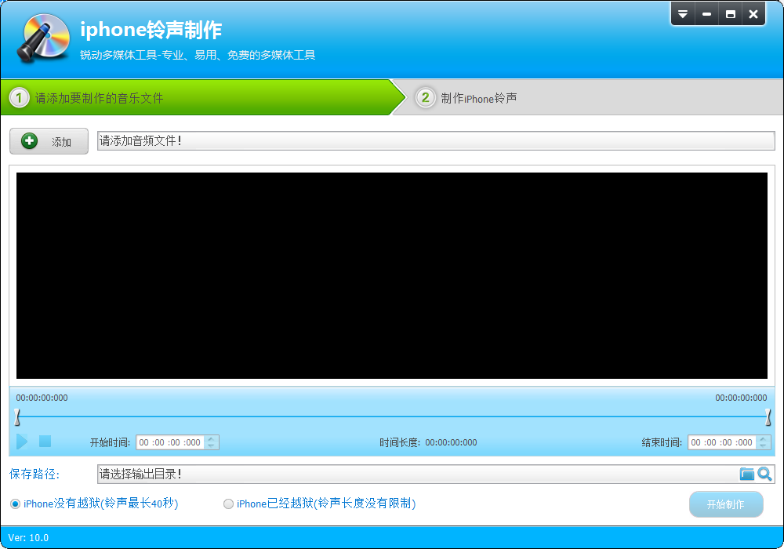Click the 请选择输出目录 output path field
The height and width of the screenshot is (549, 784).
416,474
